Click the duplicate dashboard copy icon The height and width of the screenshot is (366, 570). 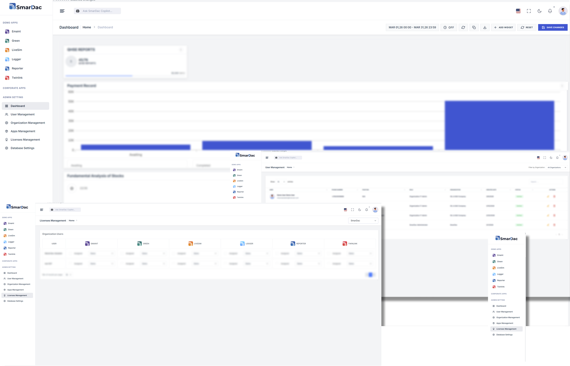point(474,27)
